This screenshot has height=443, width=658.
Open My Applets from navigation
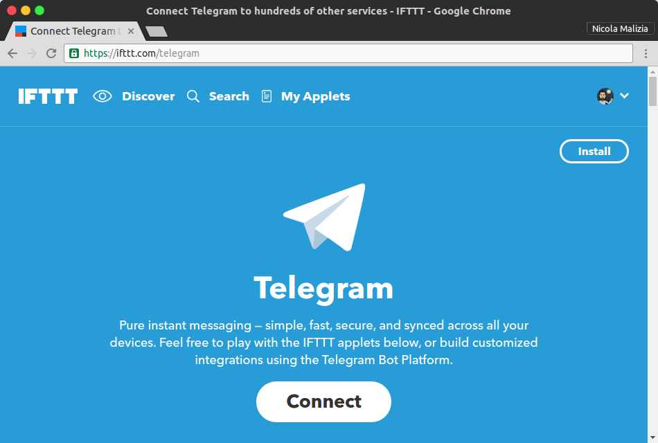tap(316, 96)
